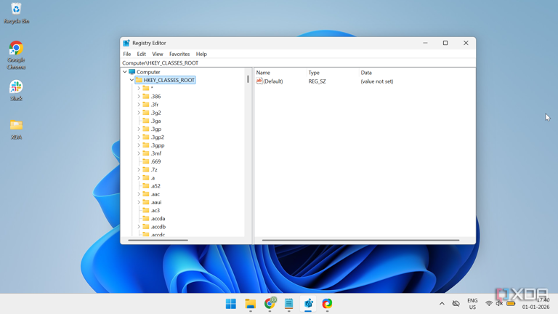Screen dimensions: 558x314
Task: Collapse the HKEY_CLASSES_ROOT node
Action: coord(132,80)
